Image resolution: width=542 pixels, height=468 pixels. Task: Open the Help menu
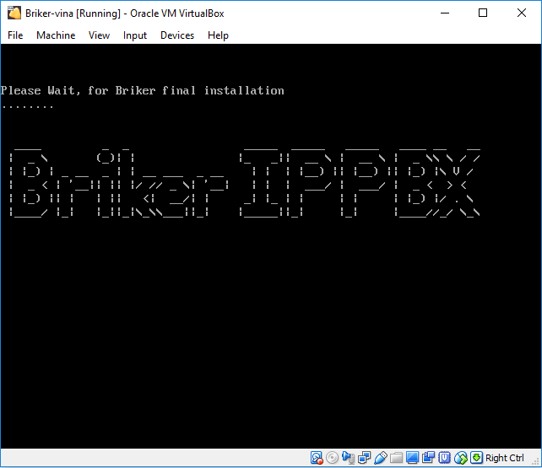(218, 35)
